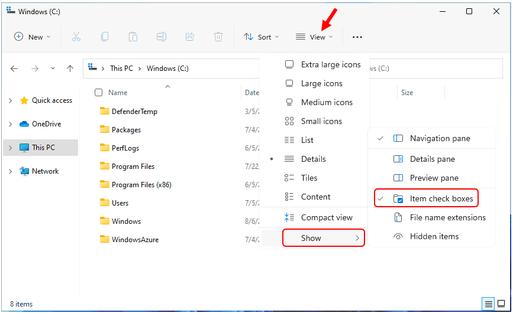Image resolution: width=513 pixels, height=313 pixels.
Task: Click the Network icon in sidebar
Action: [x=24, y=171]
